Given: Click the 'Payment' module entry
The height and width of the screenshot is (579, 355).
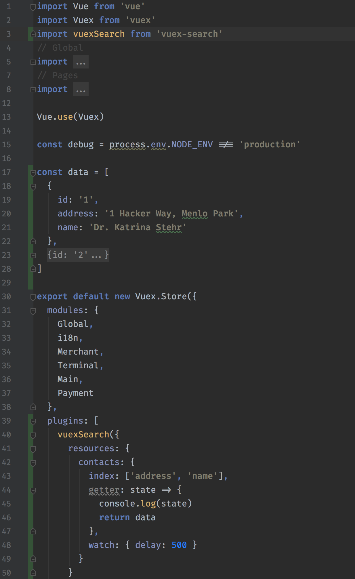Looking at the screenshot, I should (76, 393).
